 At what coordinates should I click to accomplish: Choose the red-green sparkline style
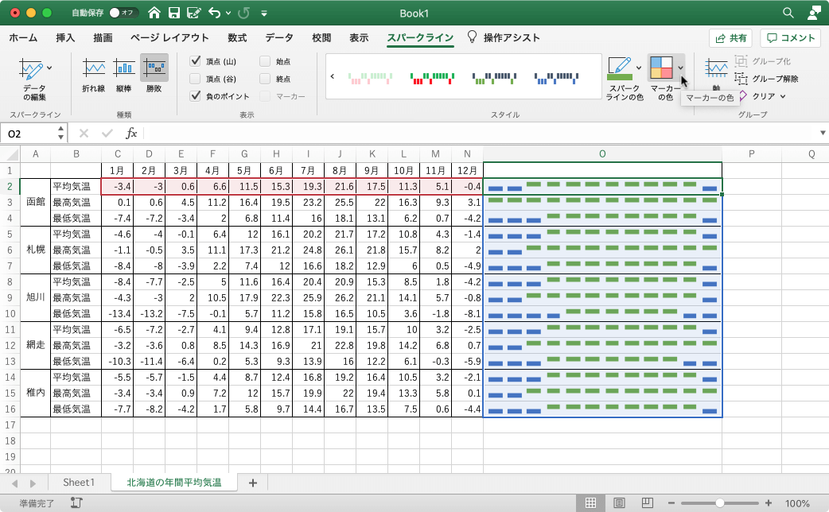pyautogui.click(x=432, y=78)
